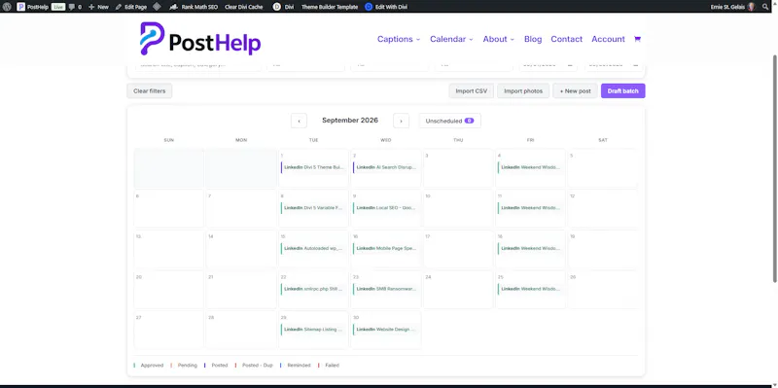This screenshot has height=388, width=778.
Task: Open Sept 9 Local SEO post
Action: click(x=385, y=208)
